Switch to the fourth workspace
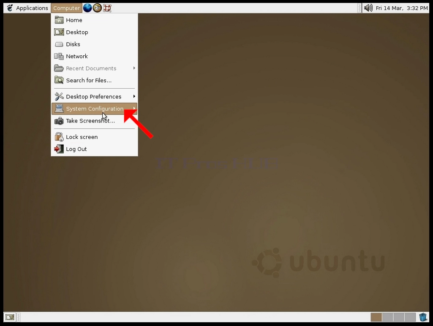 point(410,317)
